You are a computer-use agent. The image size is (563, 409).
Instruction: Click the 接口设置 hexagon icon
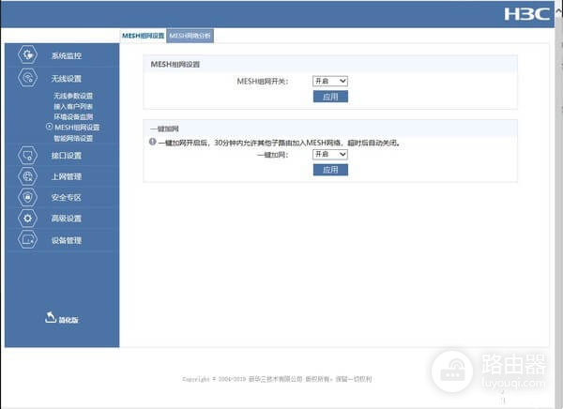pos(28,155)
